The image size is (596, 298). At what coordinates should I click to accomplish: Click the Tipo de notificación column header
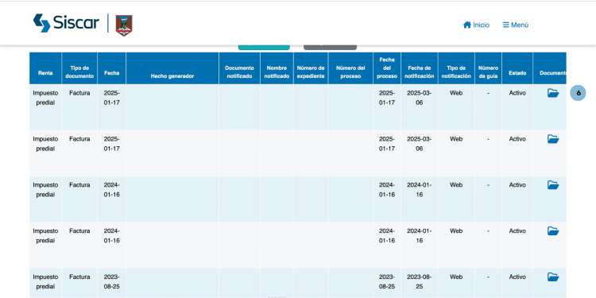(456, 72)
